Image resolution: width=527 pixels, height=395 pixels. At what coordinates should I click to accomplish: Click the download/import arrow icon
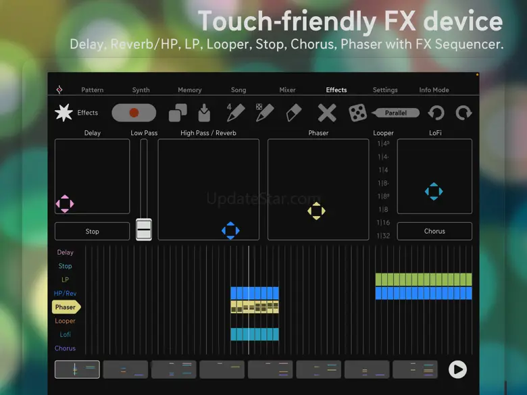[204, 113]
